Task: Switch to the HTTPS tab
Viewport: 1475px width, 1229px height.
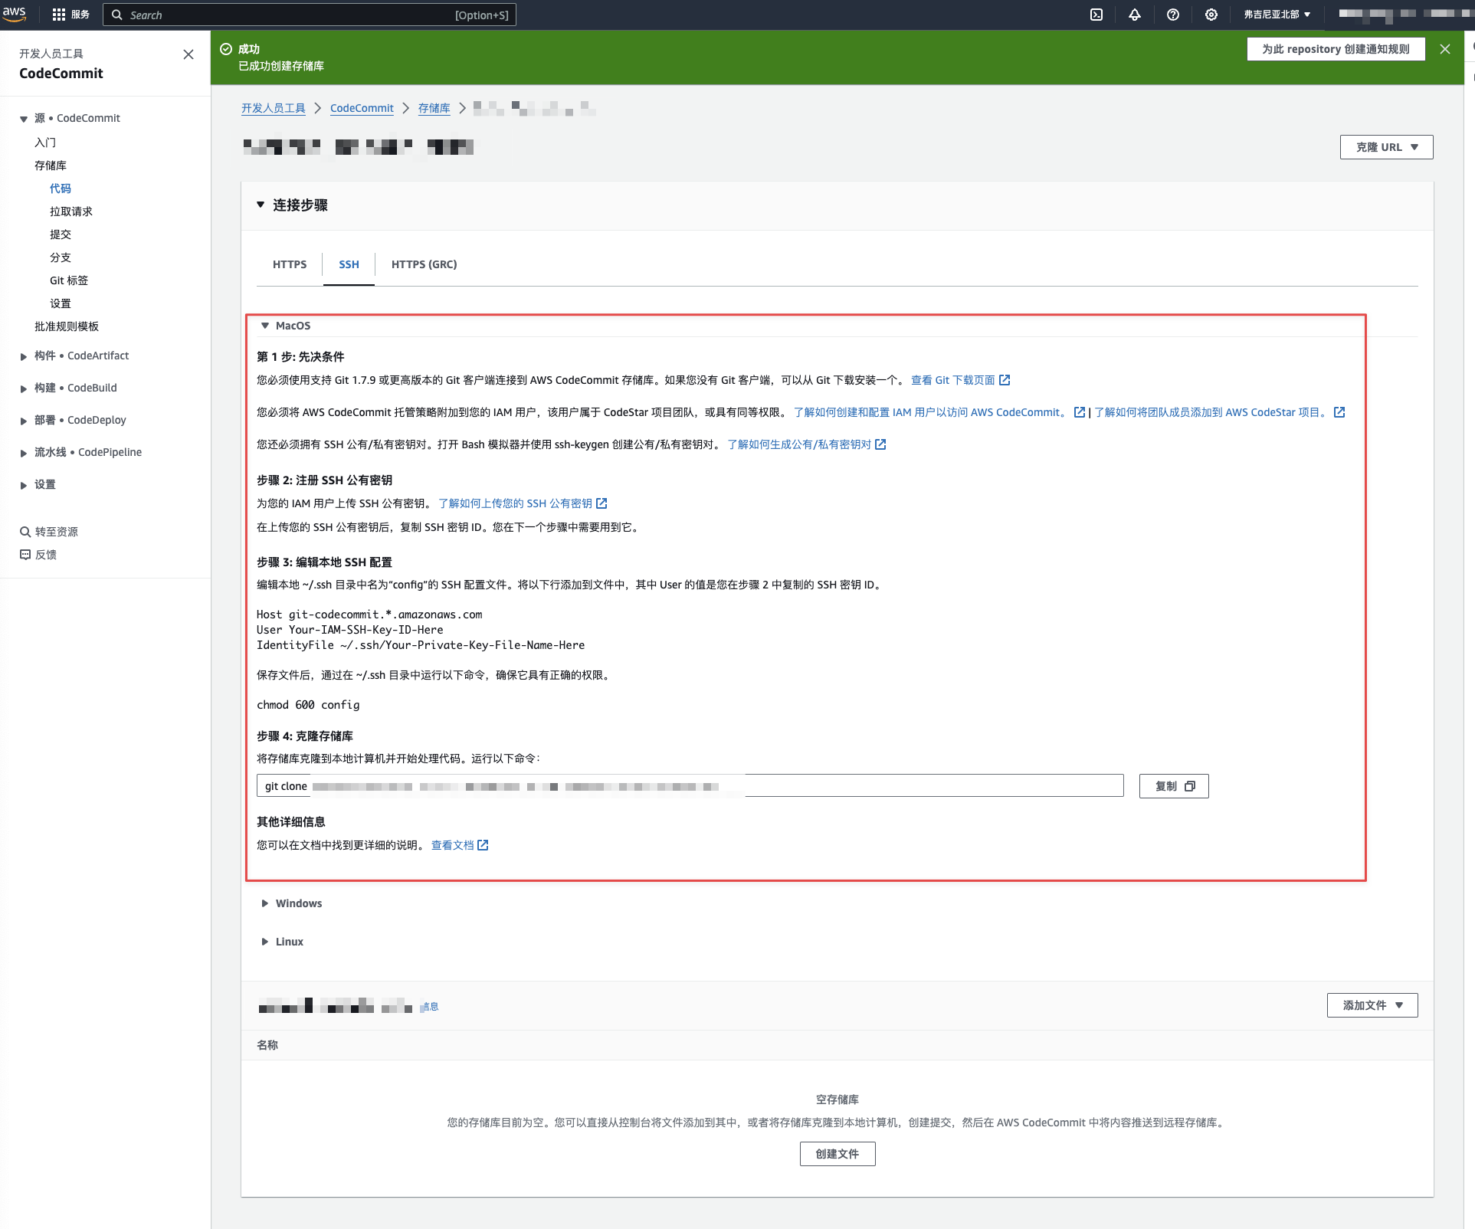Action: click(290, 264)
